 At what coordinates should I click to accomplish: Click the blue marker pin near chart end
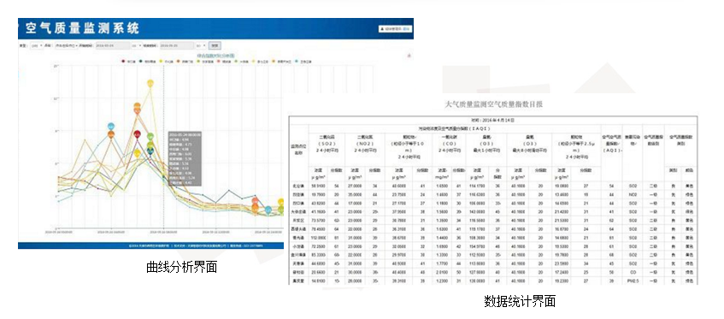268,210
